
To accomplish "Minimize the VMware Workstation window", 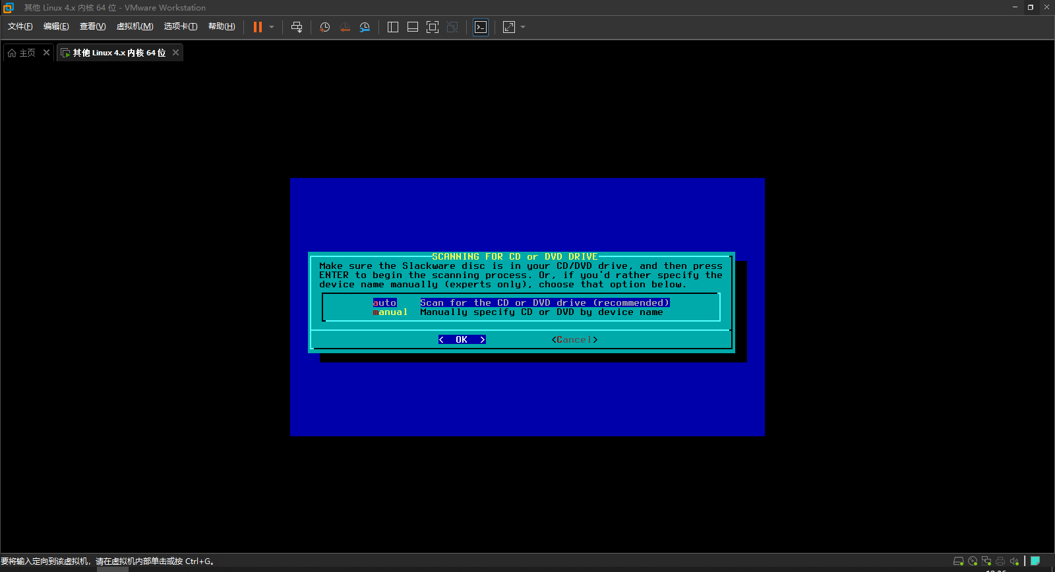I will (1015, 7).
